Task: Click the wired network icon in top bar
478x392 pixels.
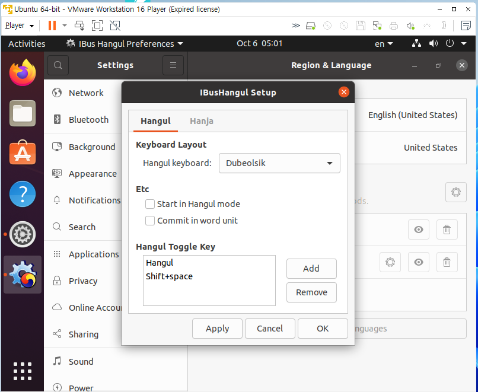Action: click(x=416, y=44)
